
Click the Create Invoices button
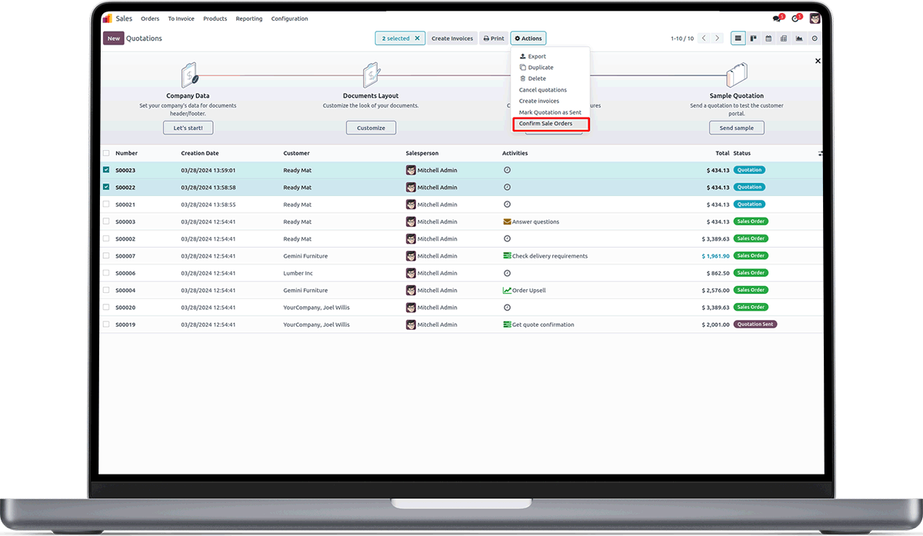point(452,38)
